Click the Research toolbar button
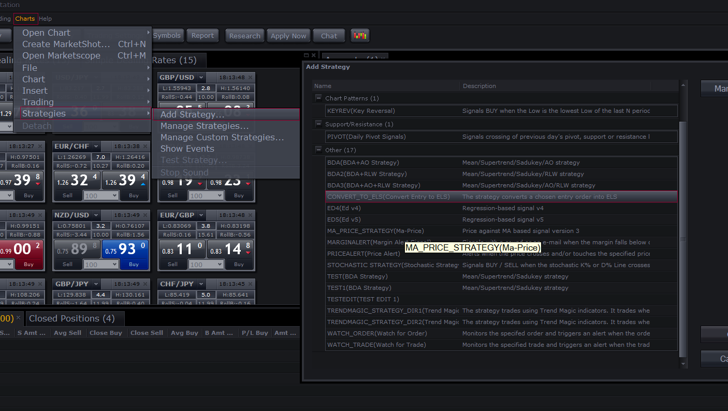 pyautogui.click(x=244, y=36)
